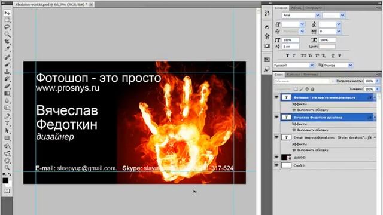This screenshot has width=383, height=215.
Task: Select the History Brush tool
Action: click(7, 79)
